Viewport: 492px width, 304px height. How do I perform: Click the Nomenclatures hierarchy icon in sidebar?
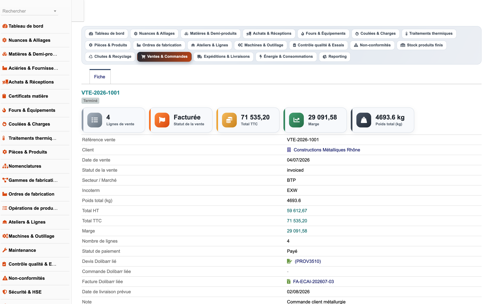coord(5,166)
